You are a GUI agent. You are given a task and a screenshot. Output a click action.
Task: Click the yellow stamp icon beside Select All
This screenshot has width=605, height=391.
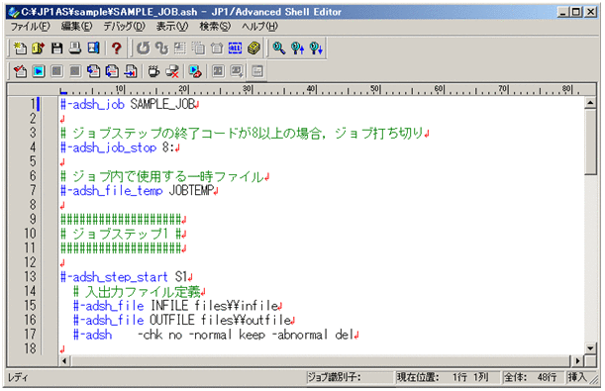tap(253, 49)
